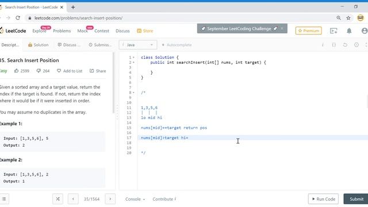This screenshot has height=207, width=368.
Task: Submit the solution
Action: coord(356,199)
